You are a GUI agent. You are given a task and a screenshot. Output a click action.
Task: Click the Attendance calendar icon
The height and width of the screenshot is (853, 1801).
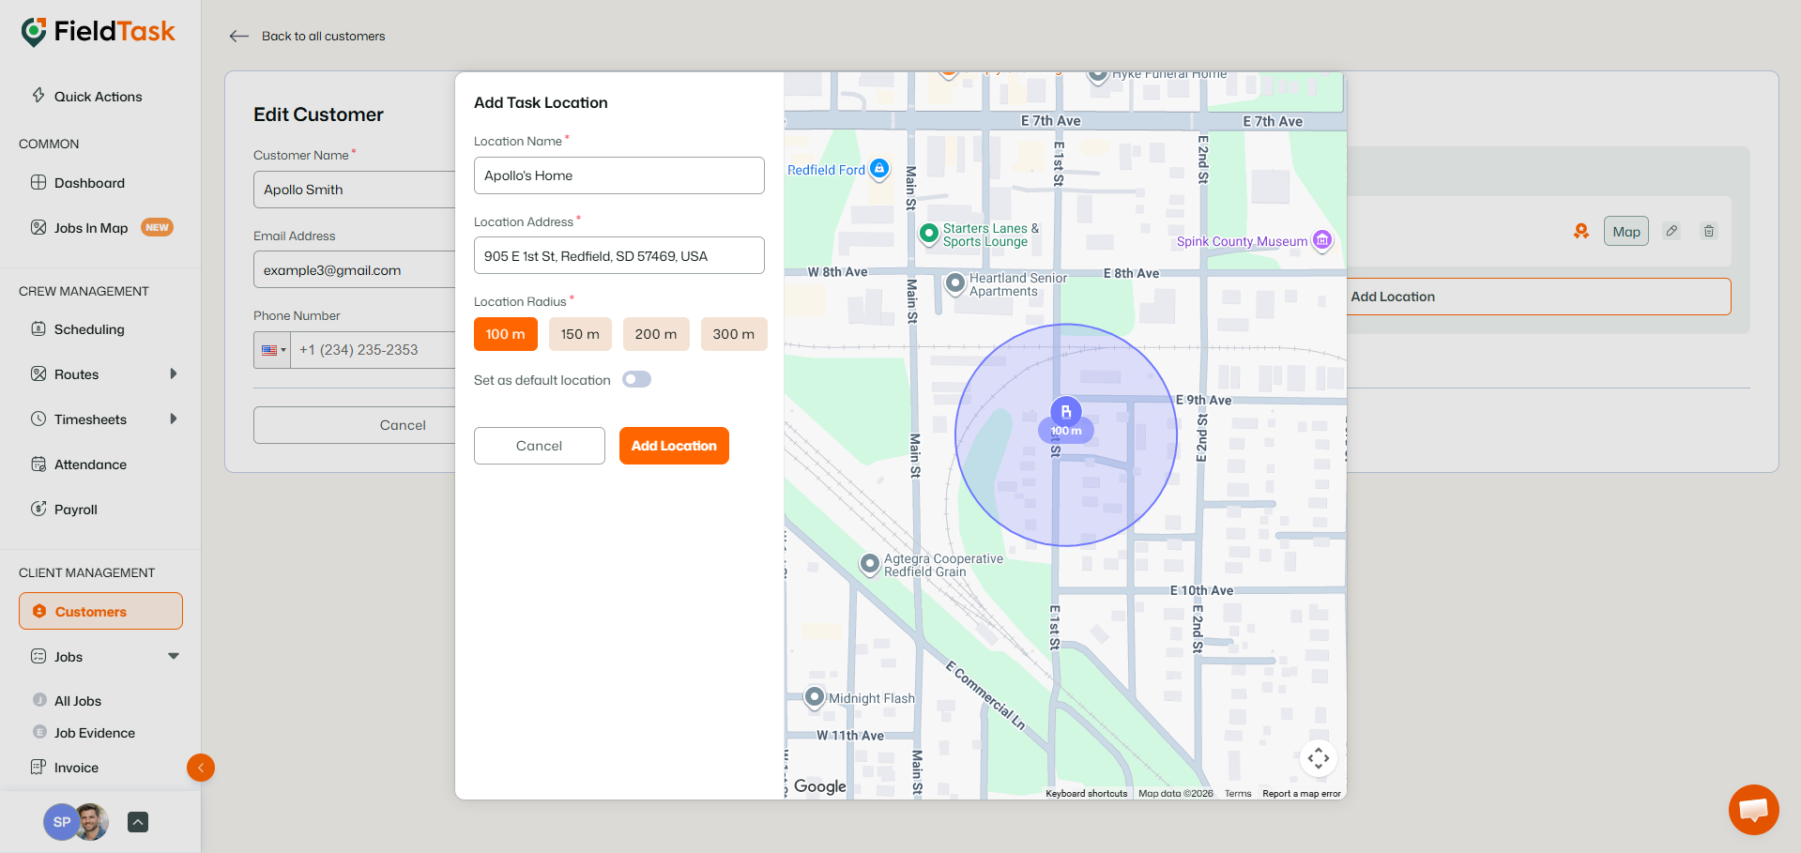coord(38,464)
